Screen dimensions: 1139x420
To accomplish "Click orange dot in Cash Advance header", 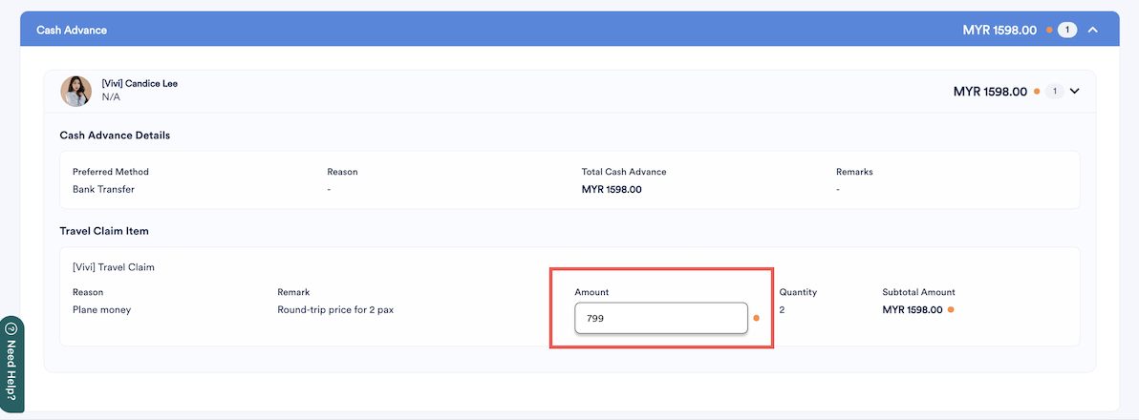I will point(1049,31).
